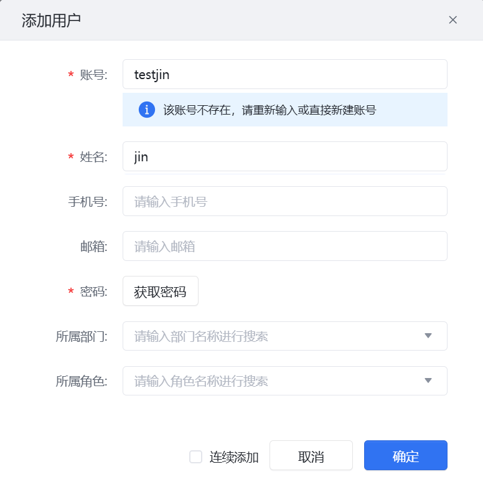
Task: Click the blue info icon in the notice
Action: coord(147,110)
